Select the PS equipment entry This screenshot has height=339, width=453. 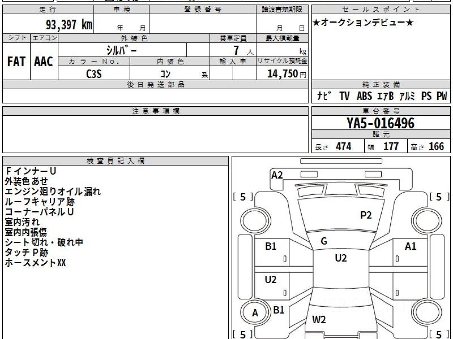427,96
